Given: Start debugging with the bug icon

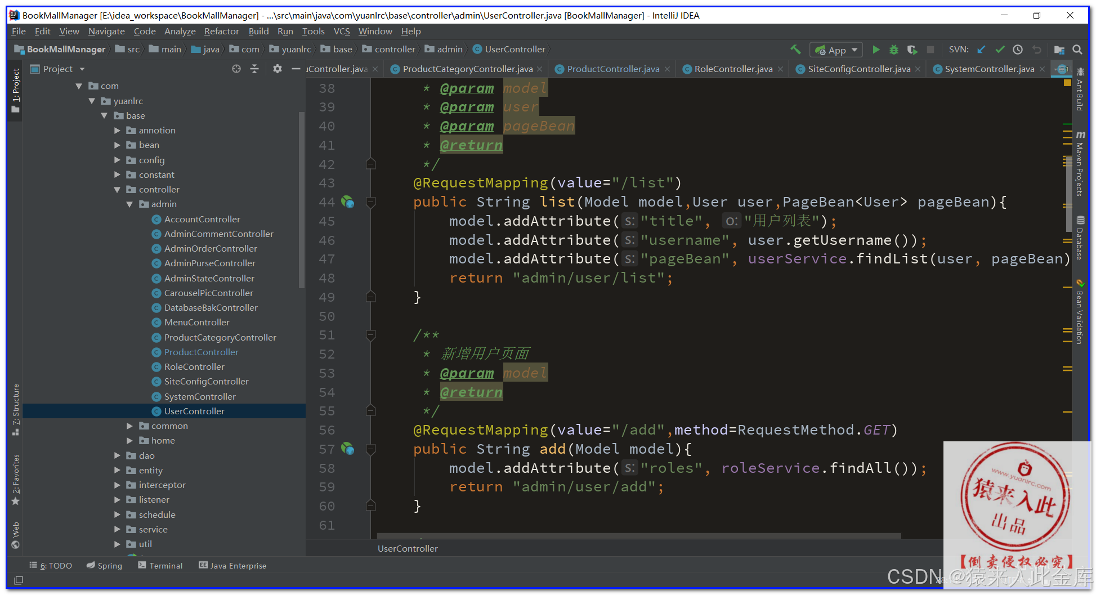Looking at the screenshot, I should click(x=894, y=50).
